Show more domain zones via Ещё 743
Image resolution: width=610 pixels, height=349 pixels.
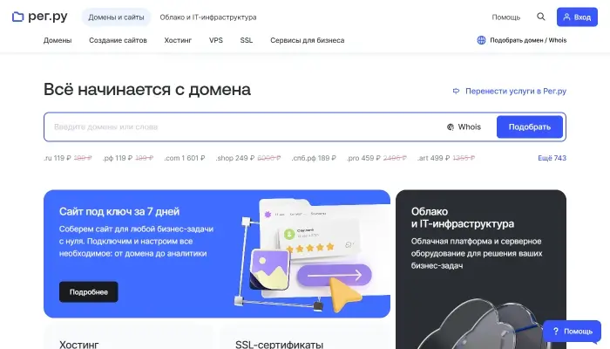pyautogui.click(x=552, y=158)
